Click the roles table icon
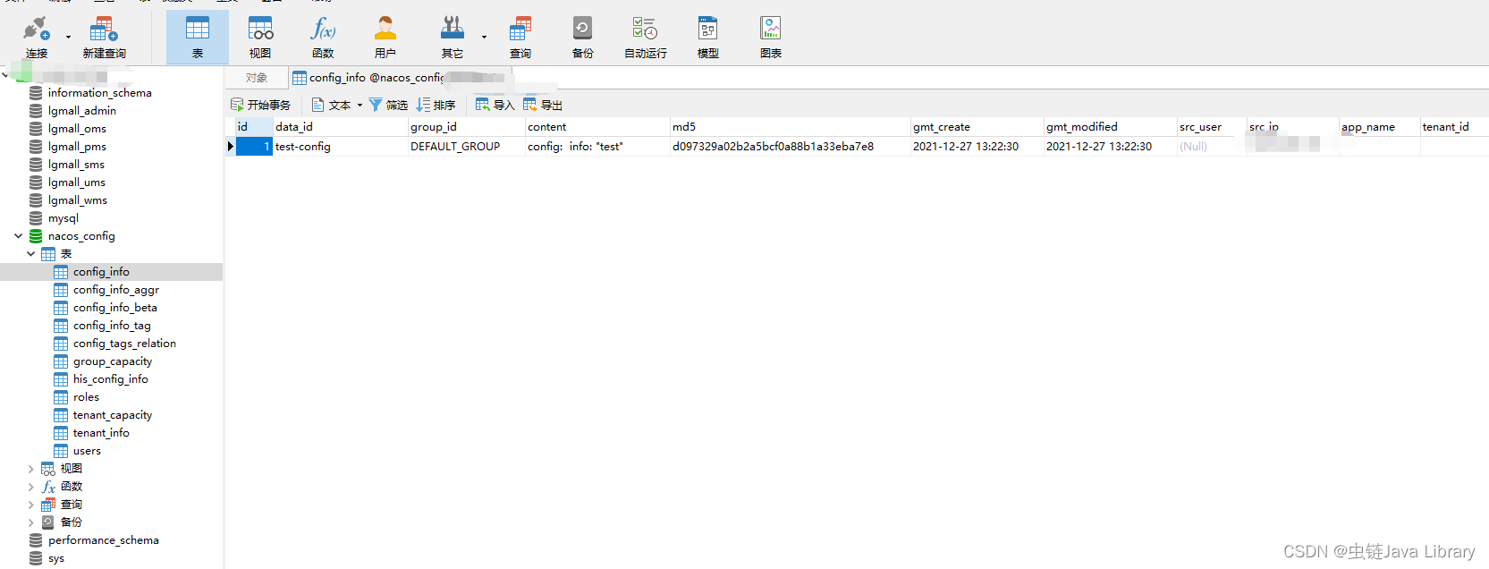This screenshot has height=569, width=1489. tap(61, 397)
